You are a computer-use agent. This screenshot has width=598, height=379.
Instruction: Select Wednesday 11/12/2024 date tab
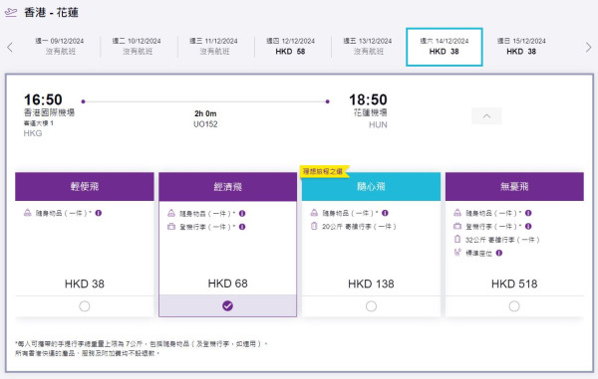click(213, 46)
